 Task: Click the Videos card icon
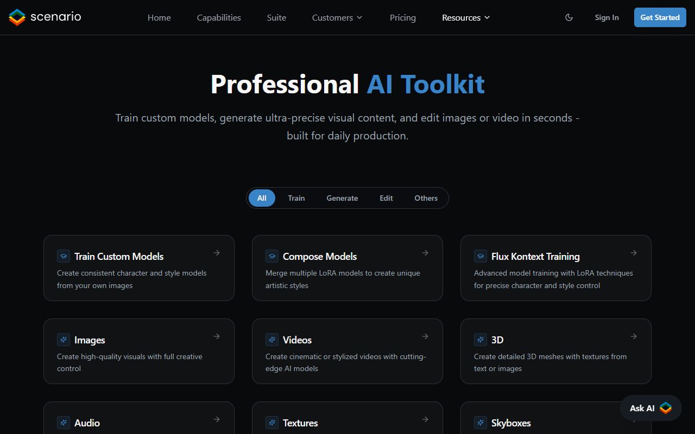[271, 339]
